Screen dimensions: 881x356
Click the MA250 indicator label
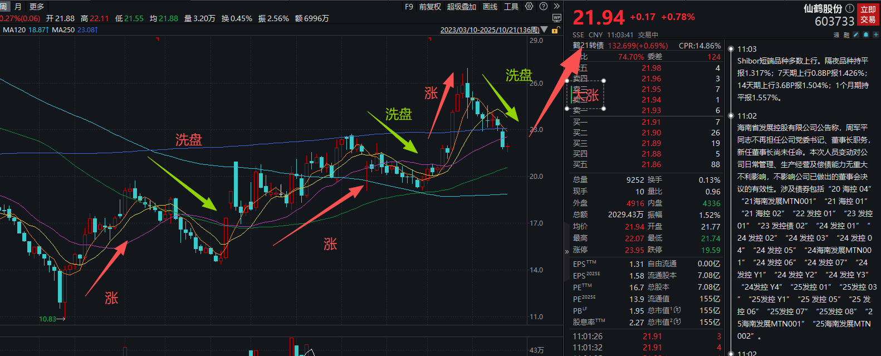pos(63,30)
